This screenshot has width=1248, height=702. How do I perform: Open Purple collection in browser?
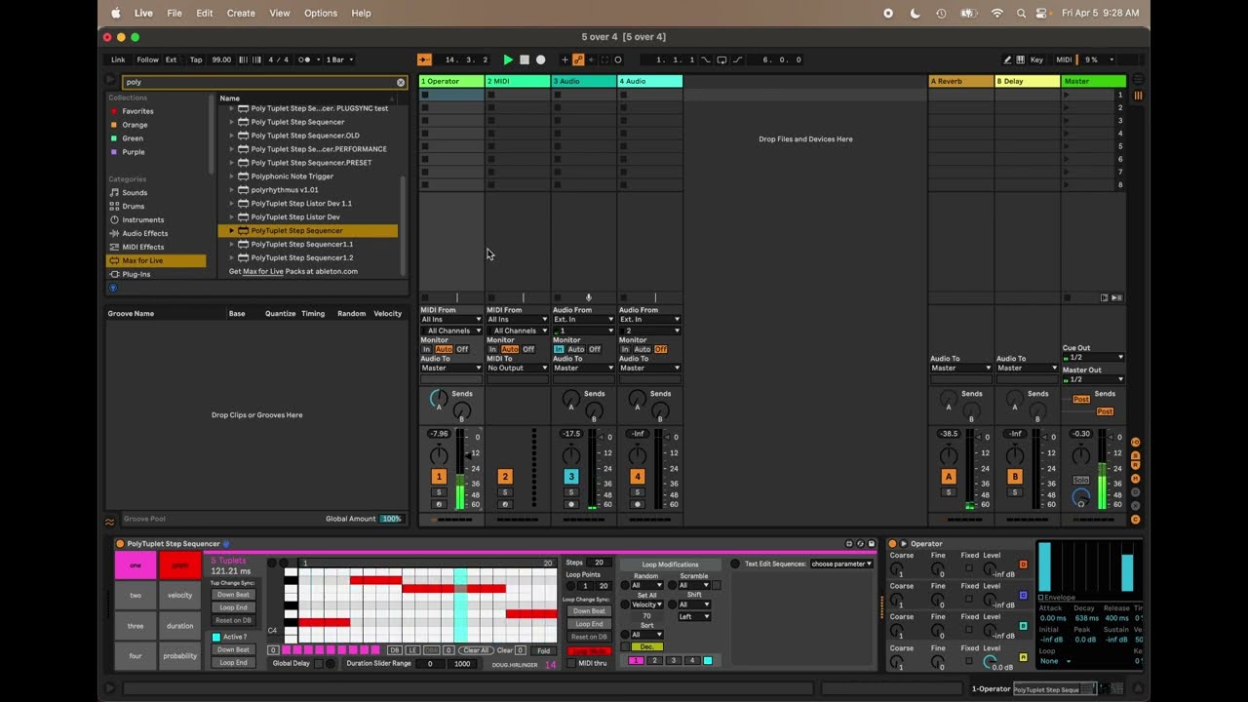(134, 152)
